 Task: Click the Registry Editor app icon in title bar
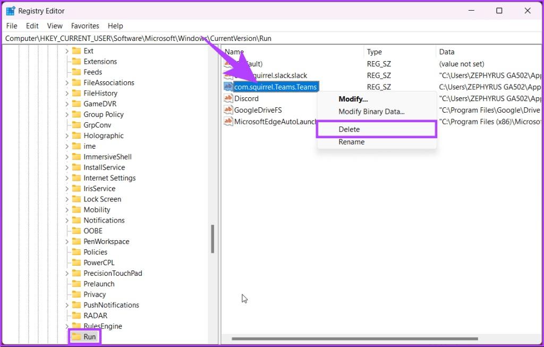tap(11, 11)
